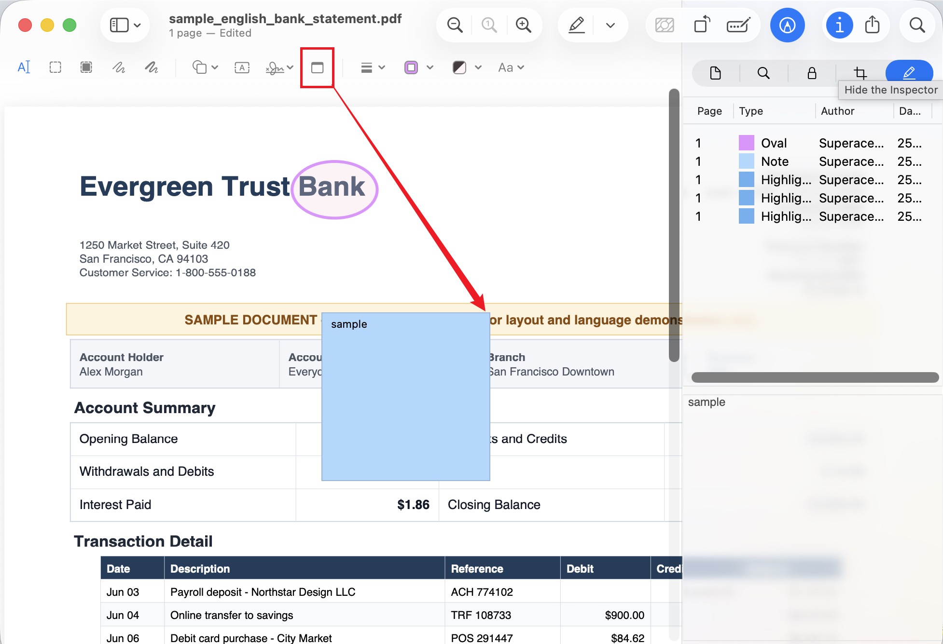Click the $900.00 debit amount
The width and height of the screenshot is (943, 644).
624,615
